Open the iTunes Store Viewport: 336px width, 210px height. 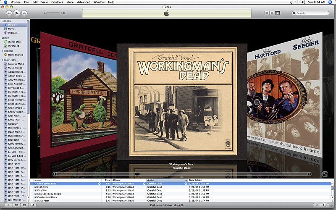coord(13,42)
